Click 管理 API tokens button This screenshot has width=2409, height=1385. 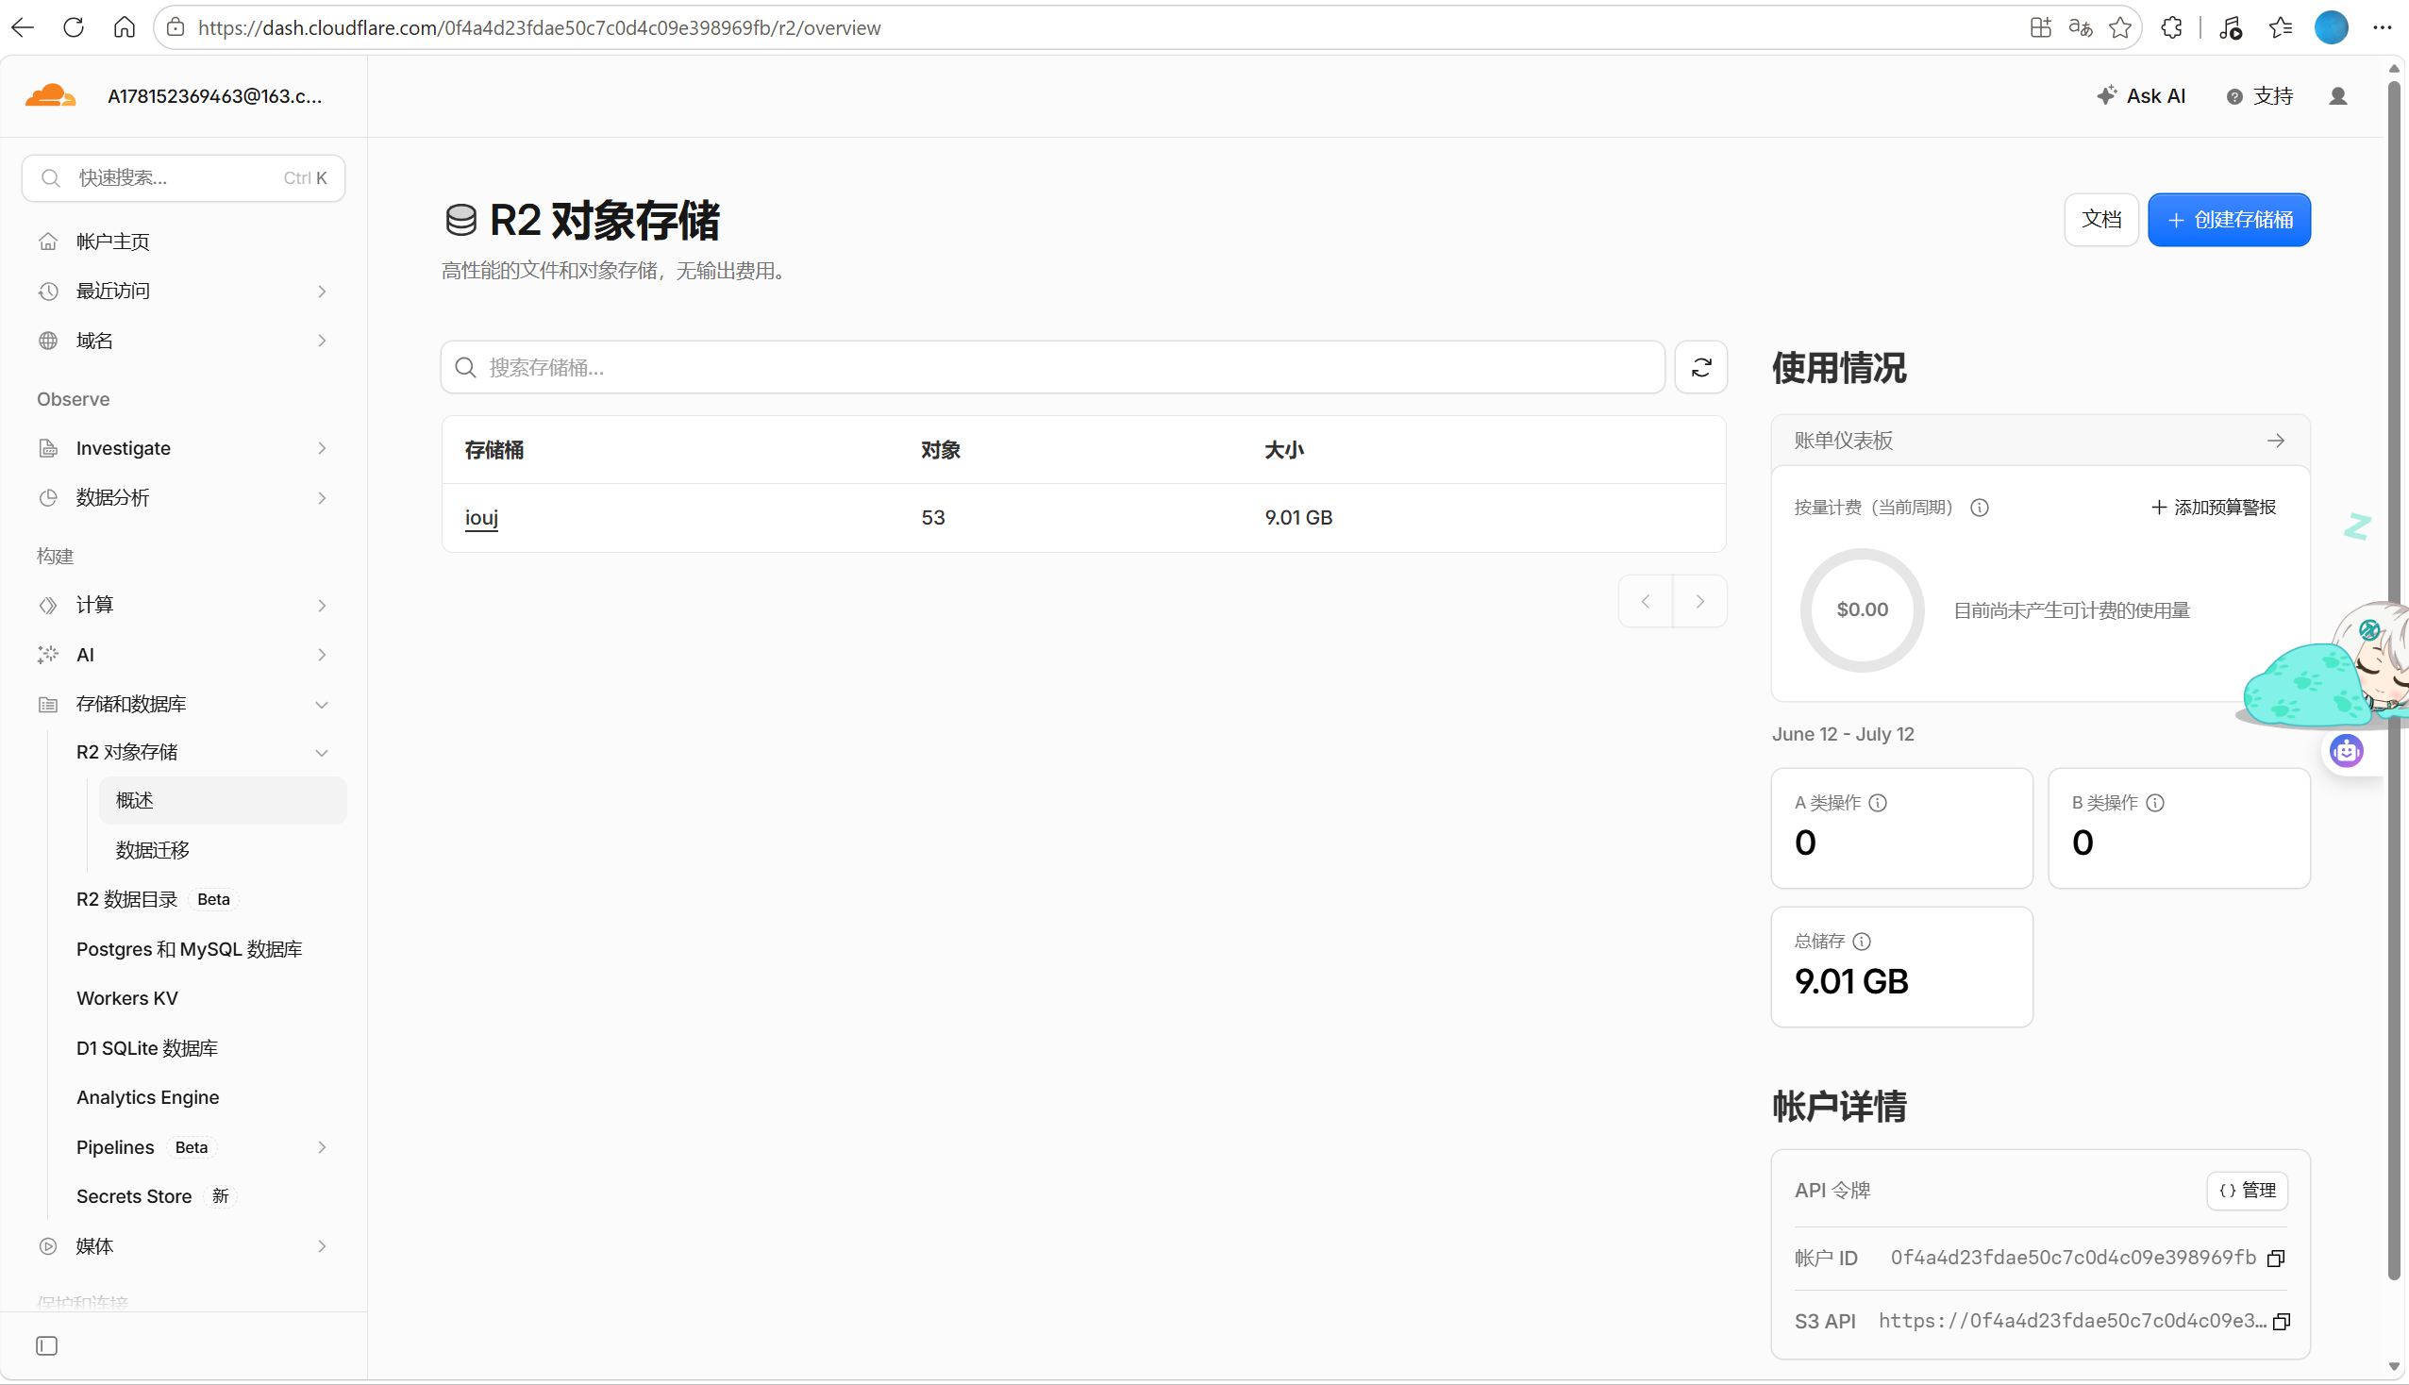pyautogui.click(x=2247, y=1190)
